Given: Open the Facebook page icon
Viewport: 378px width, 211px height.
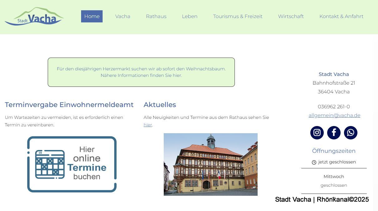Looking at the screenshot, I should point(334,133).
